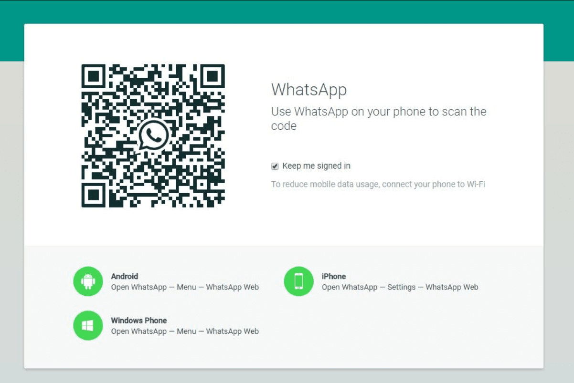
Task: Click iPhone's "Open WhatsApp — Settings — WhatsApp Web" instructions
Action: 400,287
